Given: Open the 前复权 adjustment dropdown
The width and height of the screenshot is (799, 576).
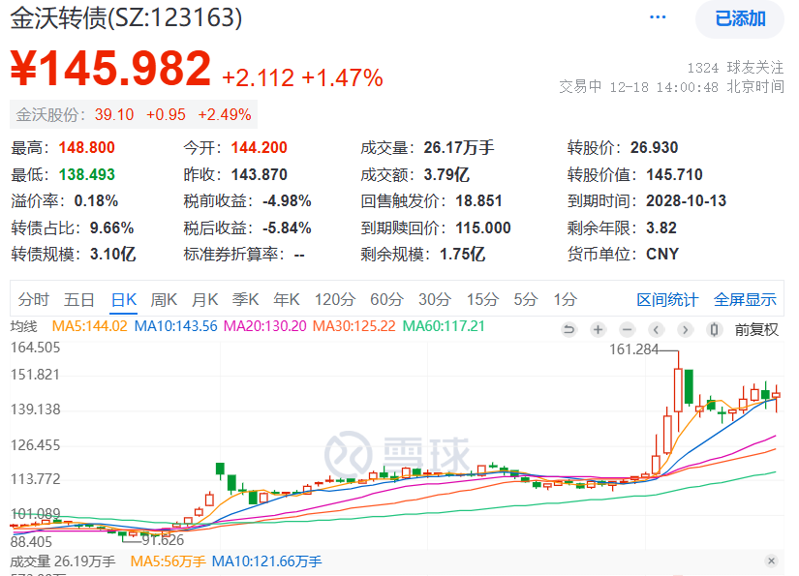Looking at the screenshot, I should tap(756, 330).
